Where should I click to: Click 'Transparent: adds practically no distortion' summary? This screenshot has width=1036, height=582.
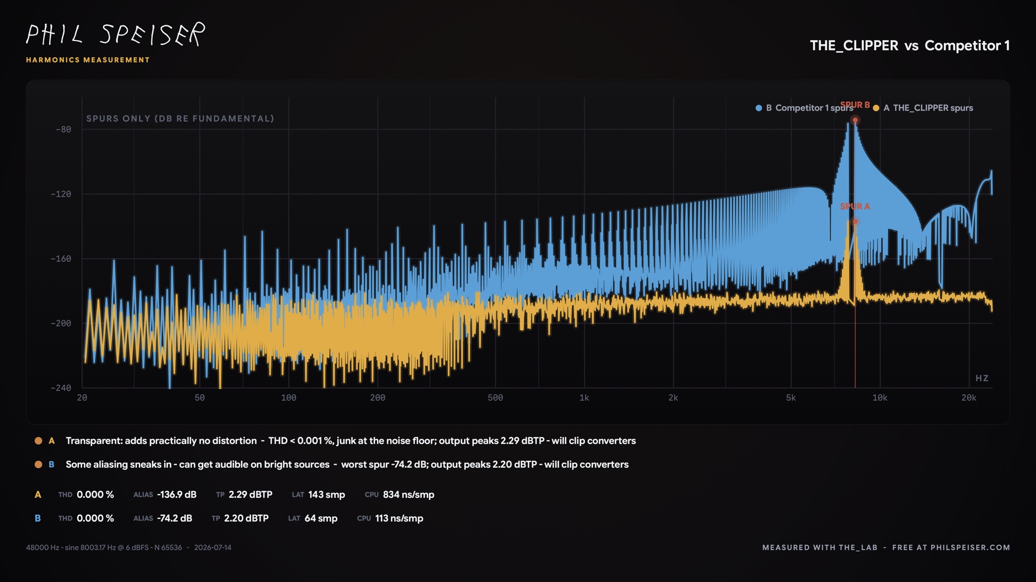[161, 441]
